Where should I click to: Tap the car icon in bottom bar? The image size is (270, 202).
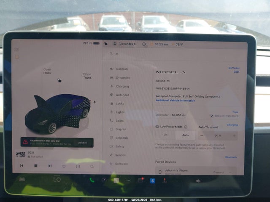pos(22,179)
